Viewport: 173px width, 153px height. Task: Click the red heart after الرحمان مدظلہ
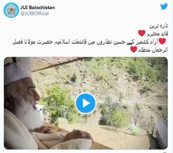(134, 49)
